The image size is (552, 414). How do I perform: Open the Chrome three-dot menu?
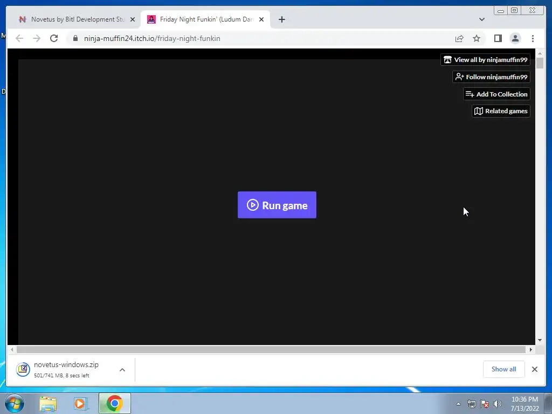(533, 38)
